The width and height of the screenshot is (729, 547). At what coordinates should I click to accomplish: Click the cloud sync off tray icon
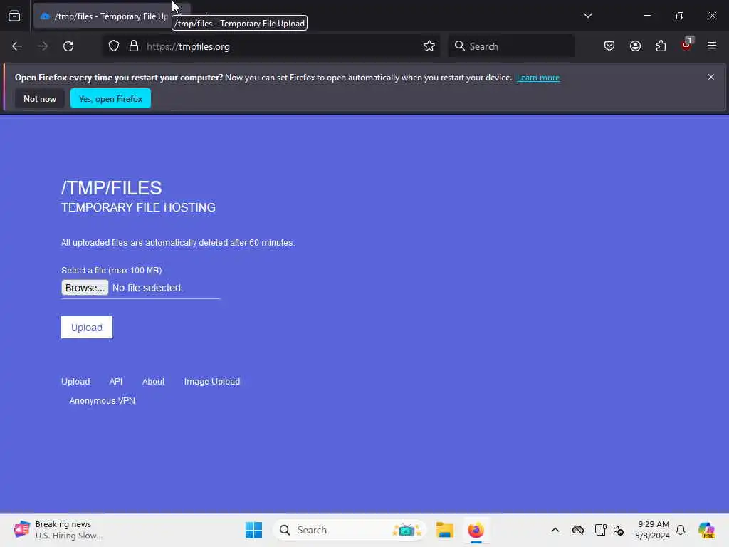pos(578,530)
